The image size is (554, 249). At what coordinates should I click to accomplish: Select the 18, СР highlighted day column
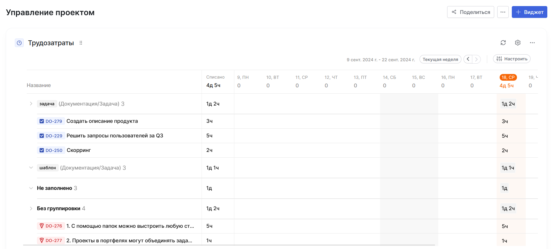(508, 77)
